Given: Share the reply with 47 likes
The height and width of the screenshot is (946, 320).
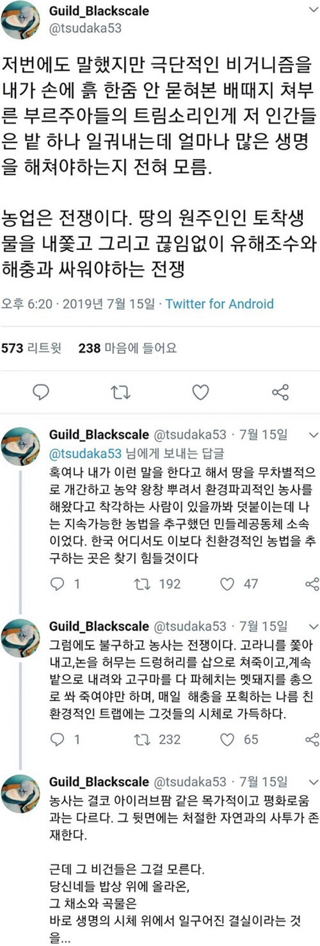Looking at the screenshot, I should click(312, 584).
